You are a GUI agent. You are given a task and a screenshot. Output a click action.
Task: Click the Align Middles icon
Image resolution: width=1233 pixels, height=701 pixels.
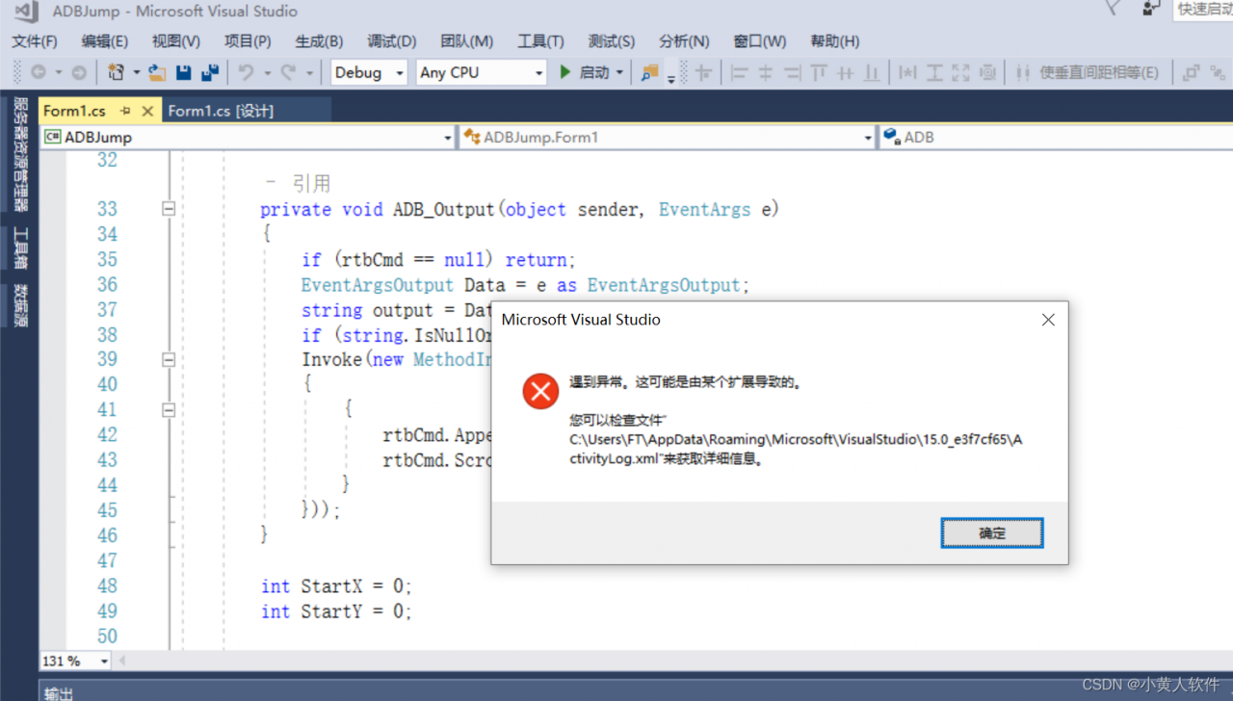tap(846, 72)
